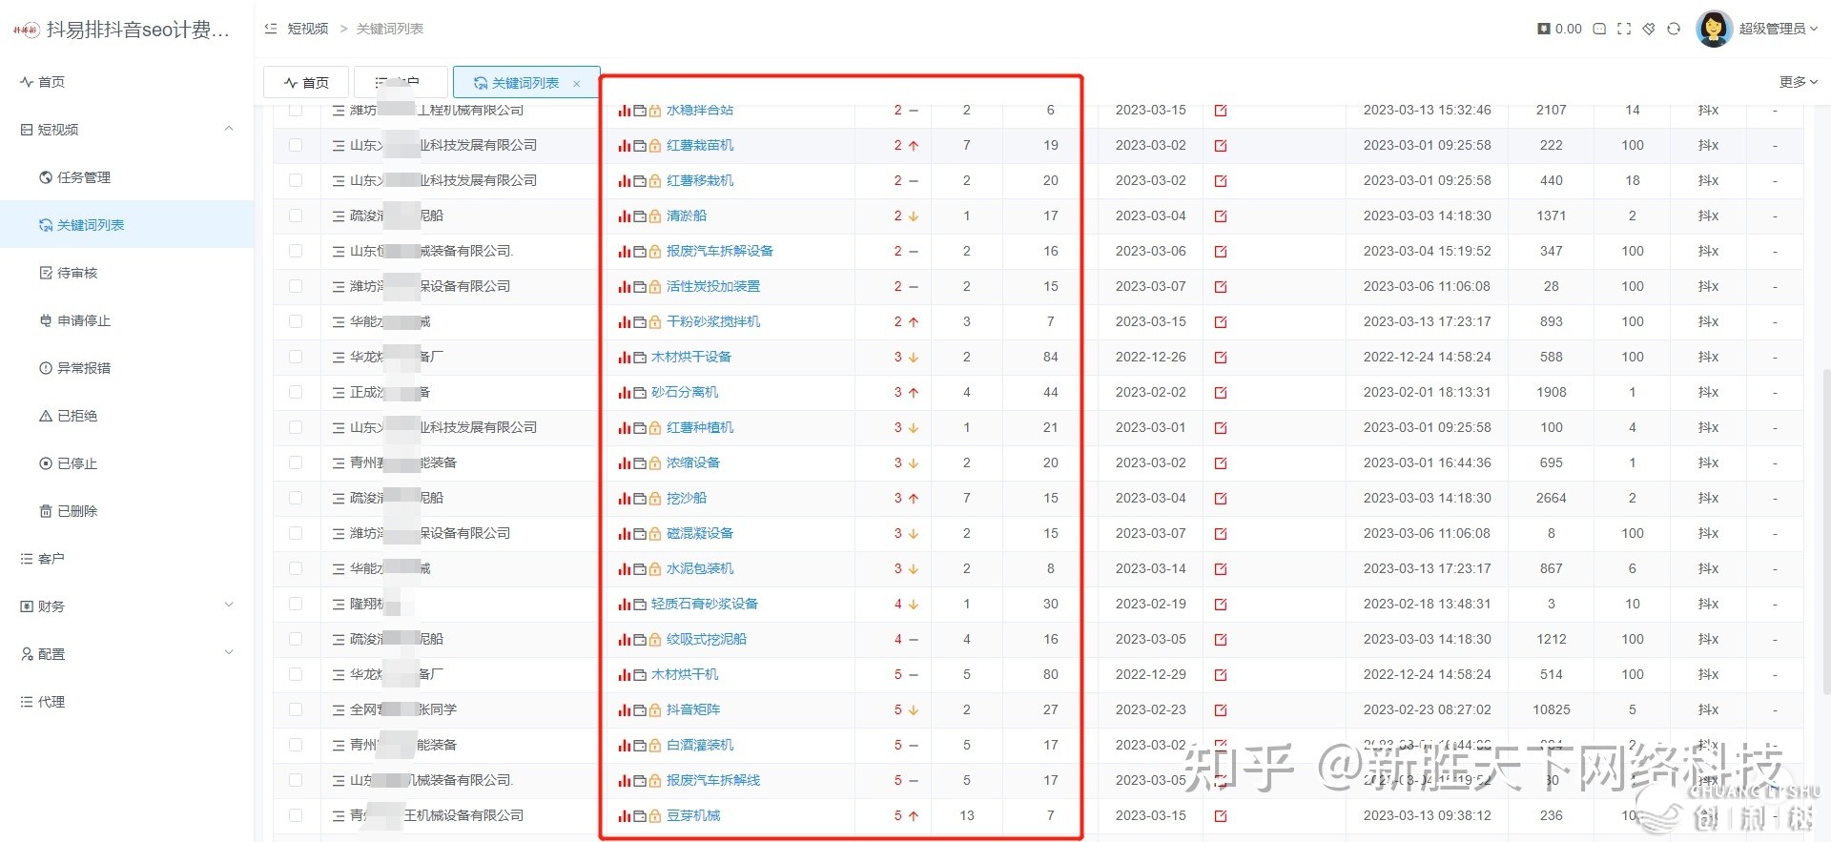Select the checkbox for the 木材烘干设备 row
The height and width of the screenshot is (842, 1831).
[296, 358]
